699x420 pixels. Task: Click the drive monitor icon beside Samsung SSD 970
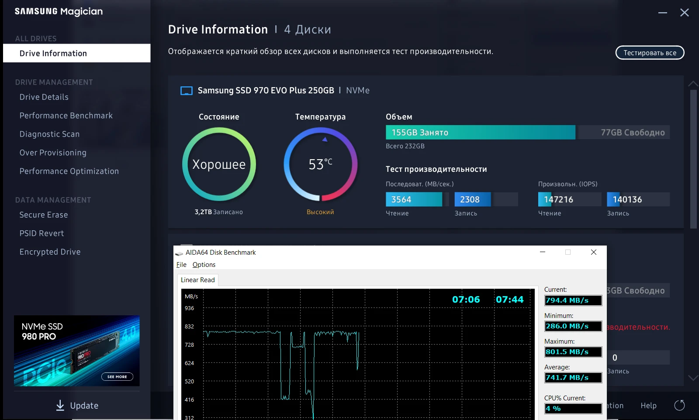[x=187, y=91]
